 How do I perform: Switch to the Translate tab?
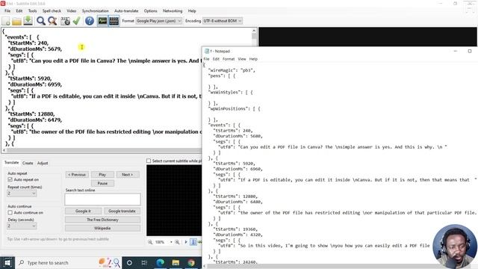[x=12, y=163]
